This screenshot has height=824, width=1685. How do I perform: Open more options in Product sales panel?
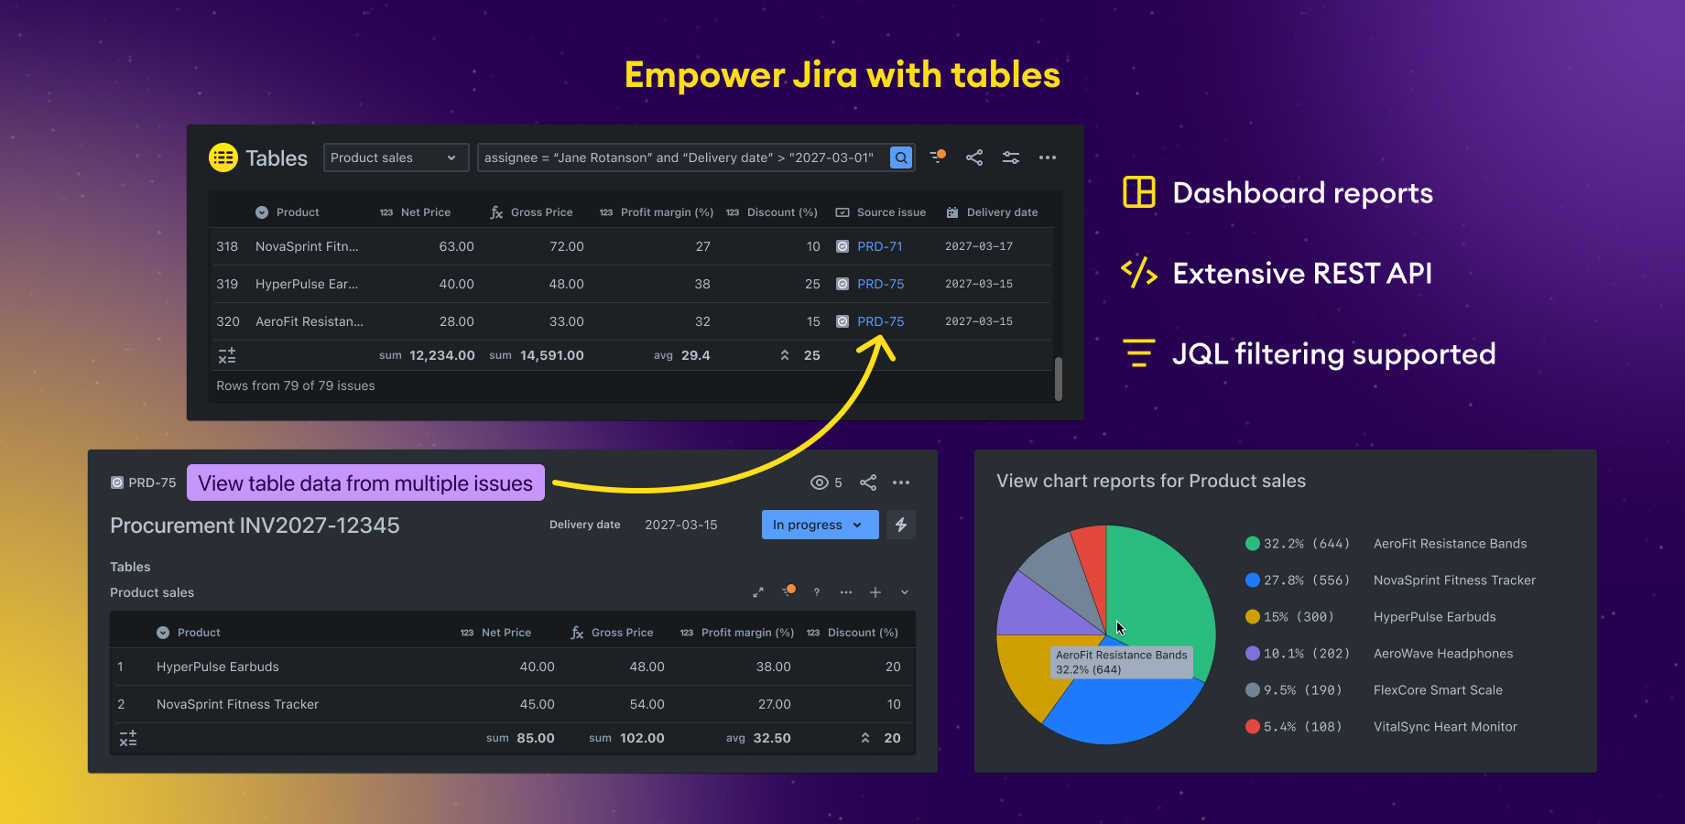[x=846, y=592]
